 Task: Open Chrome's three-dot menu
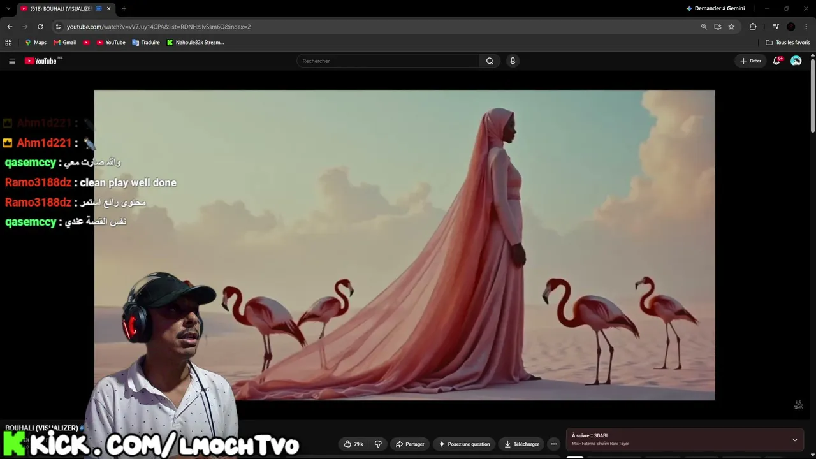click(806, 27)
